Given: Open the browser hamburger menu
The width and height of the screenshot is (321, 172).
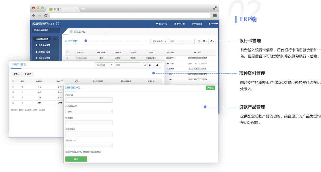Looking at the screenshot, I should tap(215, 16).
